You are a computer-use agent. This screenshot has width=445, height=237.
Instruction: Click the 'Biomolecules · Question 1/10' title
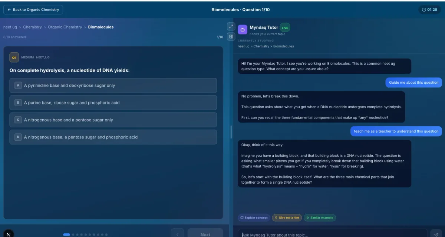241,10
